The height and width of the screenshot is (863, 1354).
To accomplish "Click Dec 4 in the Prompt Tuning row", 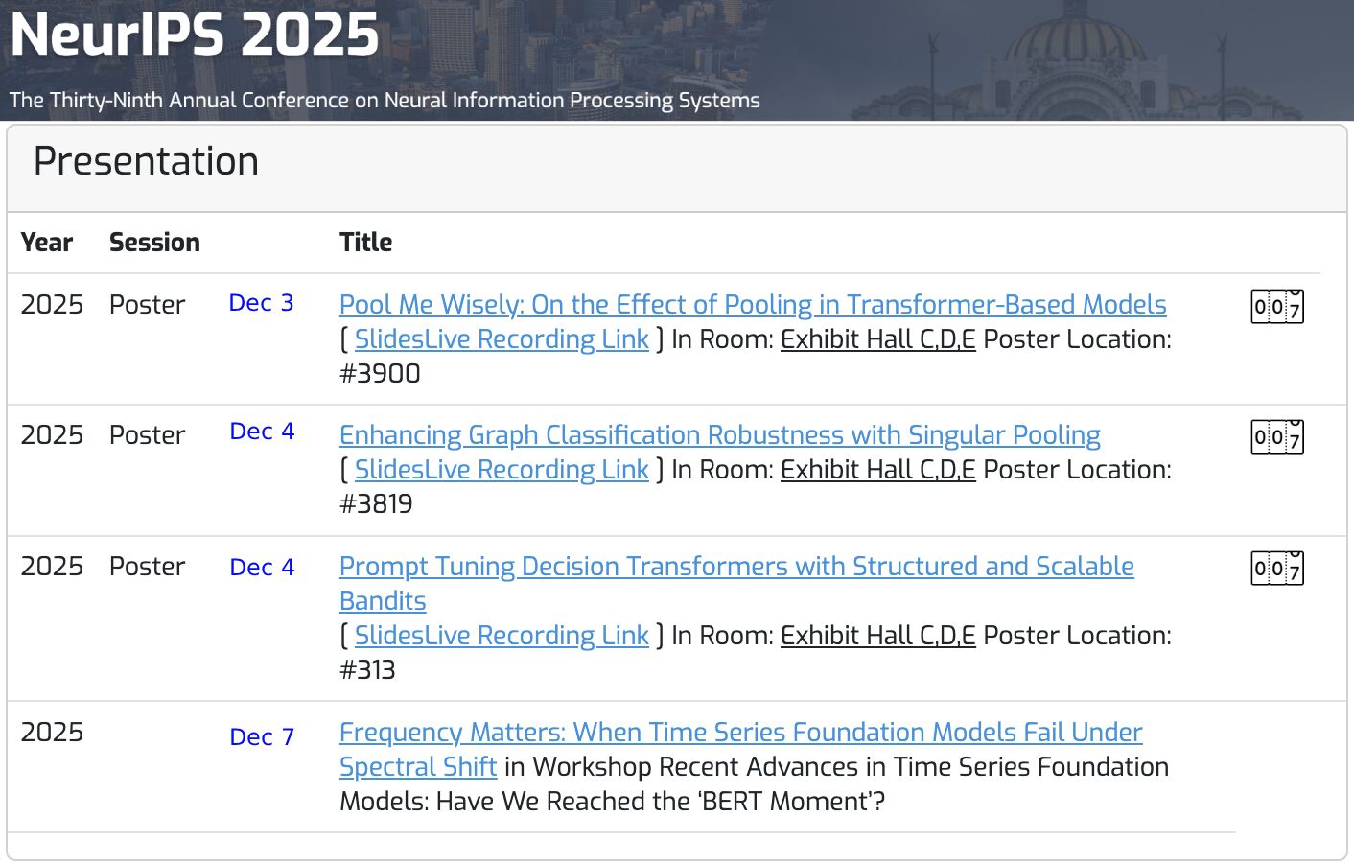I will pos(261,568).
